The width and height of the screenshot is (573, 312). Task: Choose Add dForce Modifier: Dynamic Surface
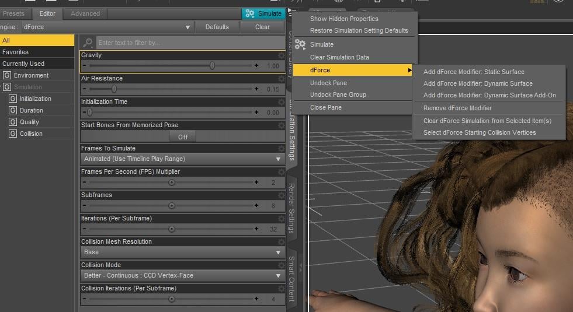[x=478, y=83]
